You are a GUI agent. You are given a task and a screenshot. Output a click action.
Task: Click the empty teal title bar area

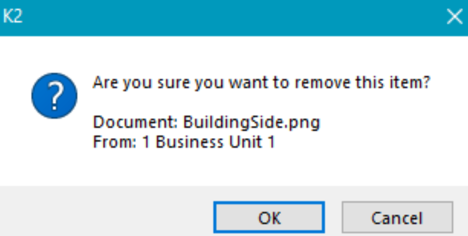tap(233, 17)
